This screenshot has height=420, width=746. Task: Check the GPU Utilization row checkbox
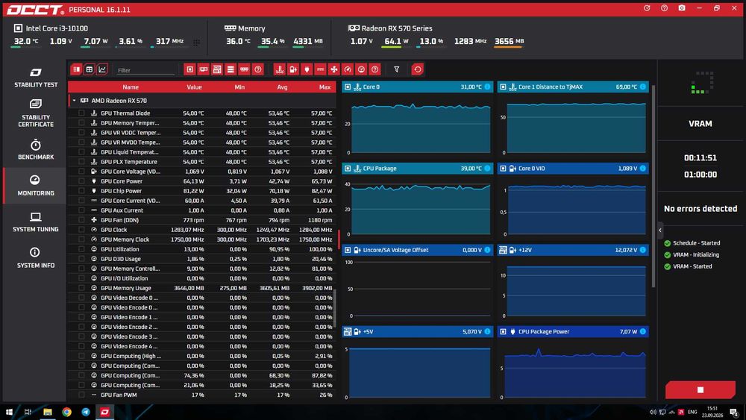pos(81,249)
